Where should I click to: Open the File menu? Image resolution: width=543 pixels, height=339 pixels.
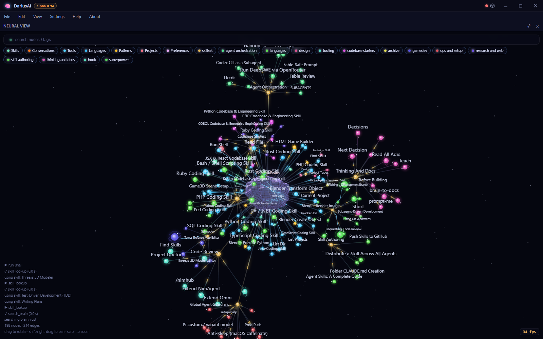7,17
